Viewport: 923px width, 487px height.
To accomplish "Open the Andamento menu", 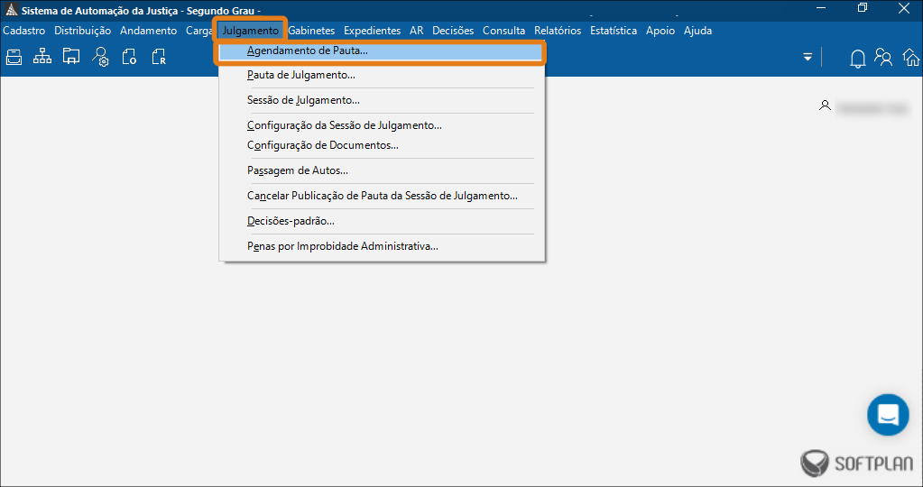I will pos(148,31).
